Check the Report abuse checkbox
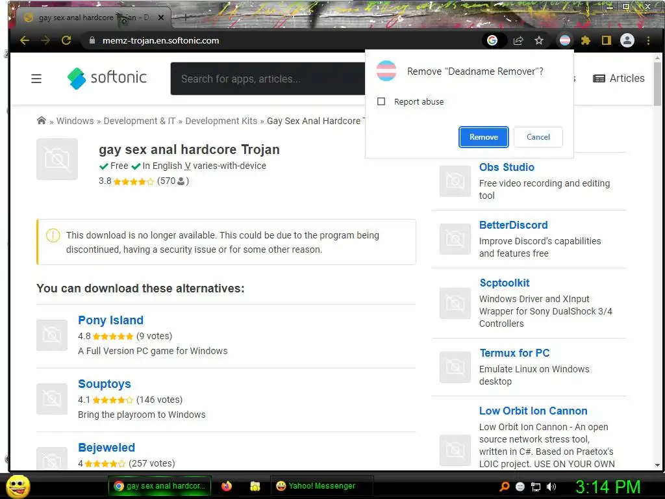 (x=381, y=101)
